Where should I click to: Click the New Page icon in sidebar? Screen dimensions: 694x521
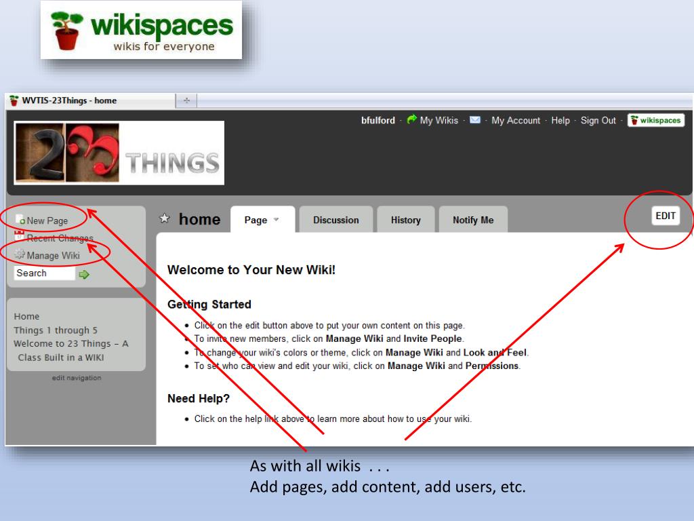point(20,219)
